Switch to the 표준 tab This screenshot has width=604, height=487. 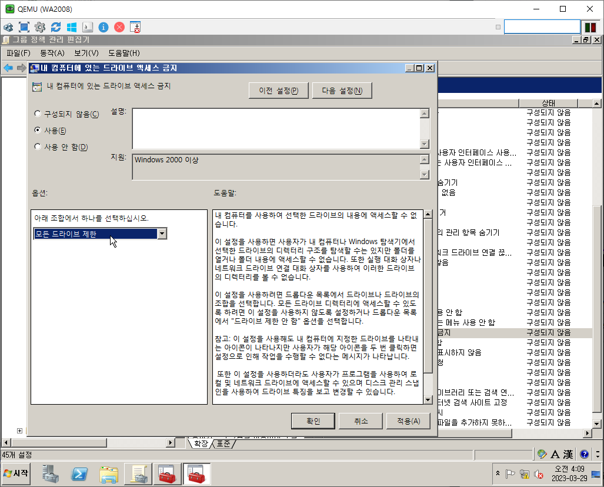pyautogui.click(x=223, y=443)
